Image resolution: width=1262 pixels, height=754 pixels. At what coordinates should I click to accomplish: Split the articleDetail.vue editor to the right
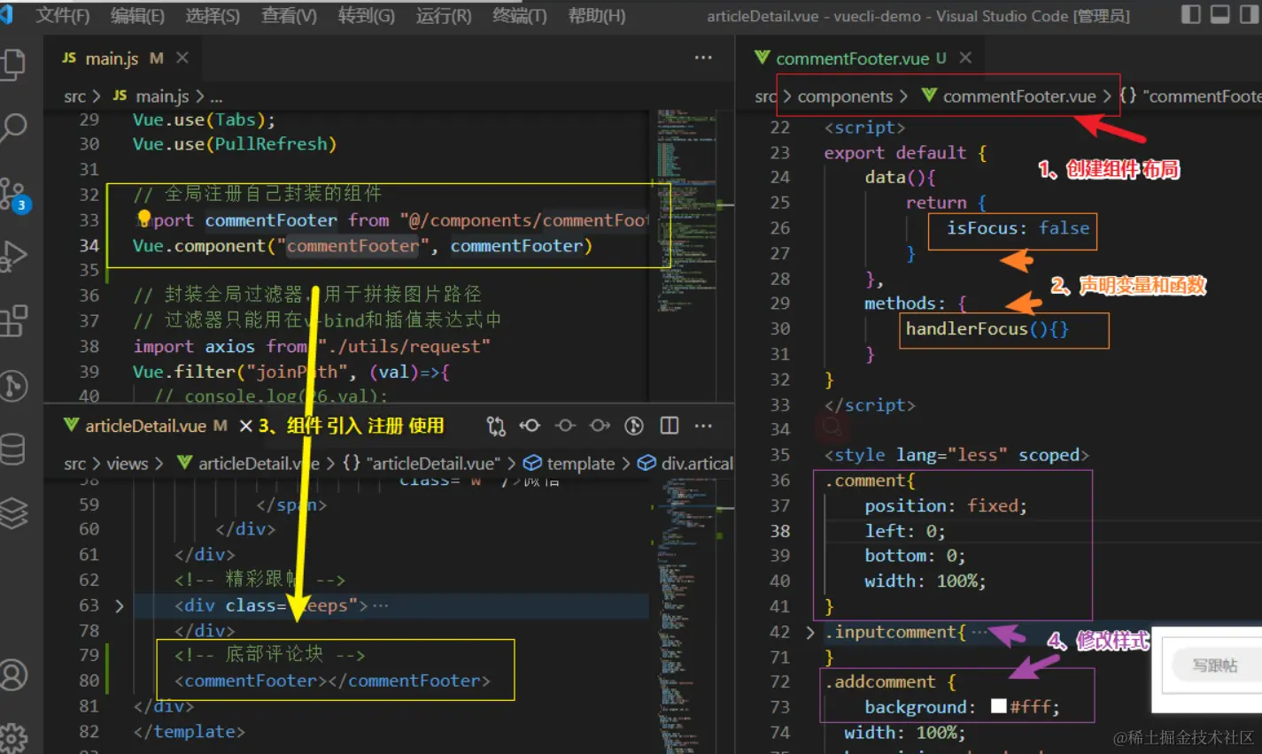tap(670, 426)
